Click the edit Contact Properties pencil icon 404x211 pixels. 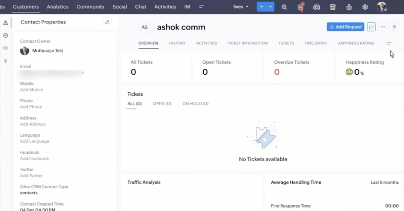[107, 22]
